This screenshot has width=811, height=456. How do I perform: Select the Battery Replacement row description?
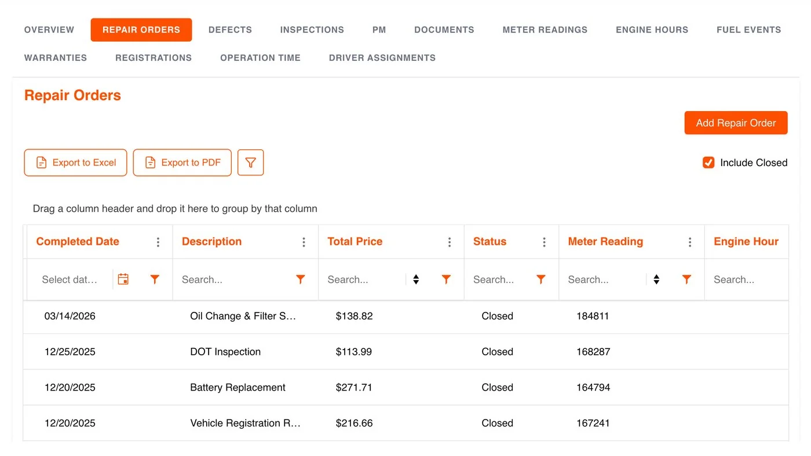(x=238, y=388)
